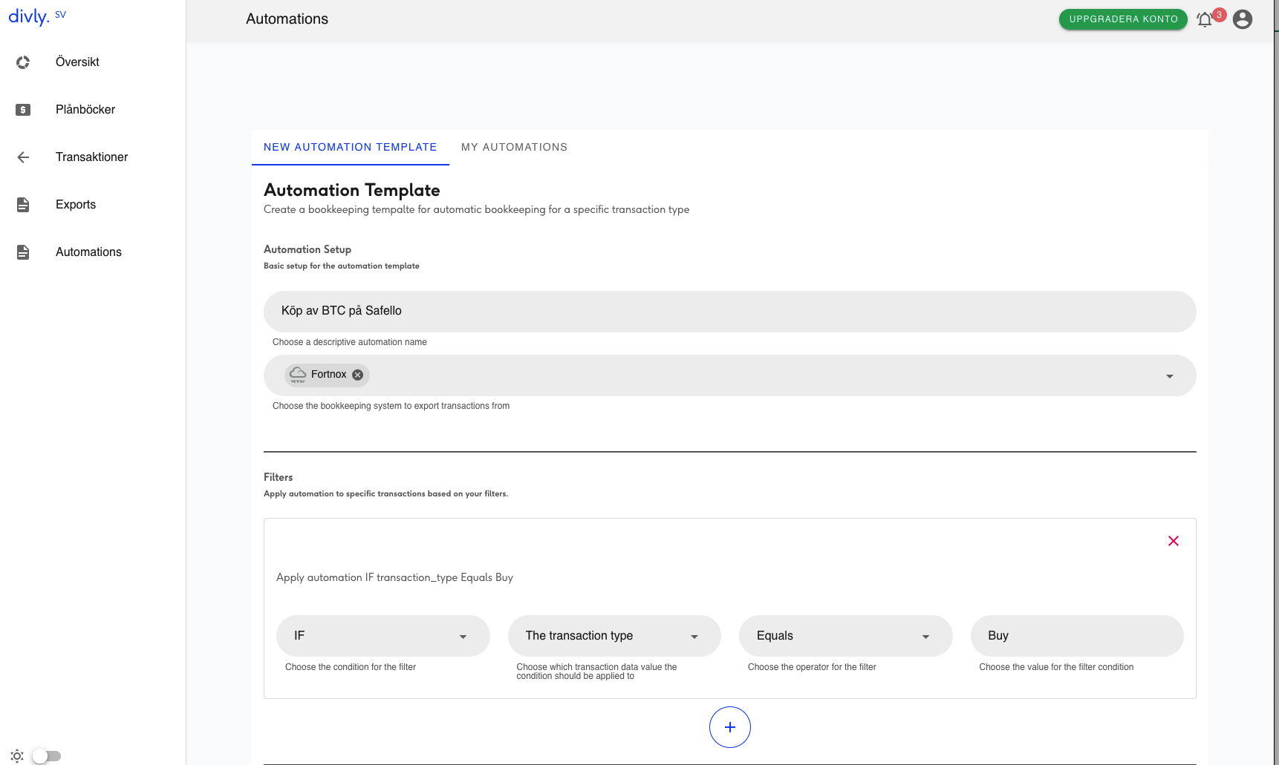Click the Automation Template heading
1279x765 pixels.
[352, 190]
